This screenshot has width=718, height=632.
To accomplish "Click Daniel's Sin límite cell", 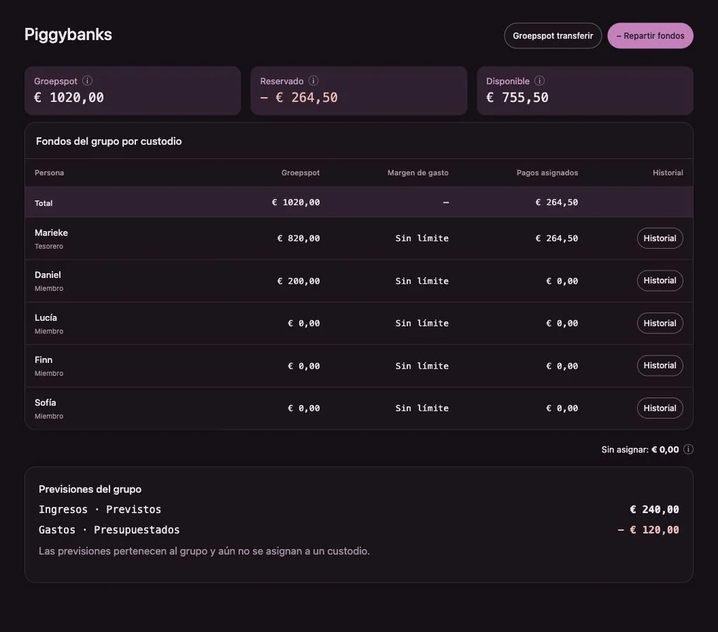I will click(x=422, y=281).
